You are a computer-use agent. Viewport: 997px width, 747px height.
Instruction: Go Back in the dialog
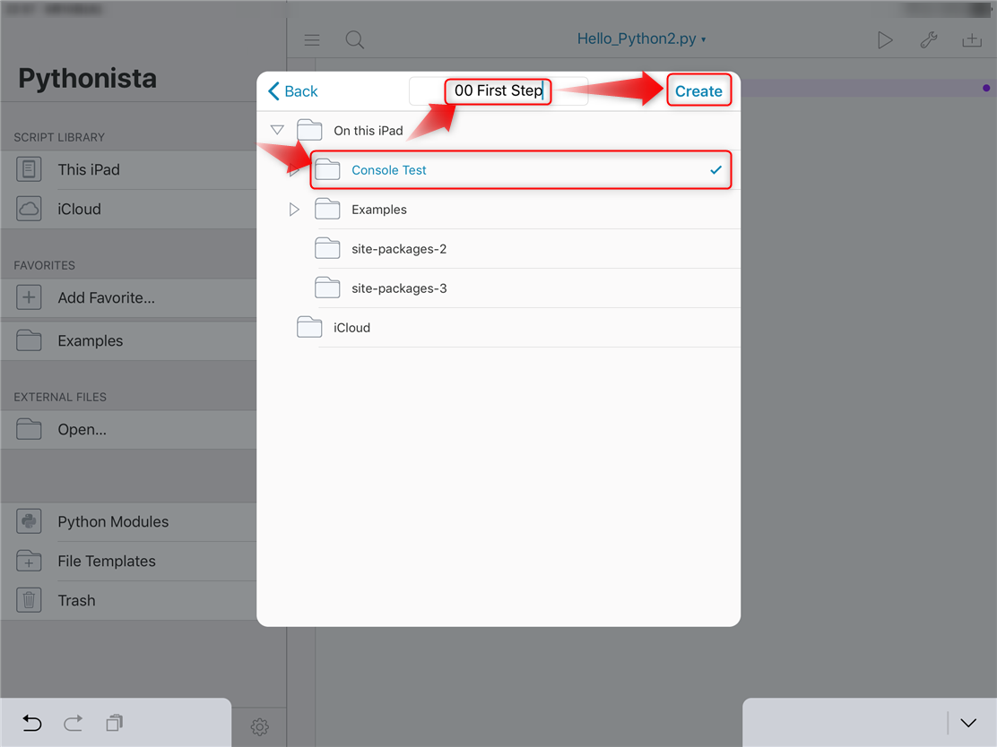click(293, 91)
